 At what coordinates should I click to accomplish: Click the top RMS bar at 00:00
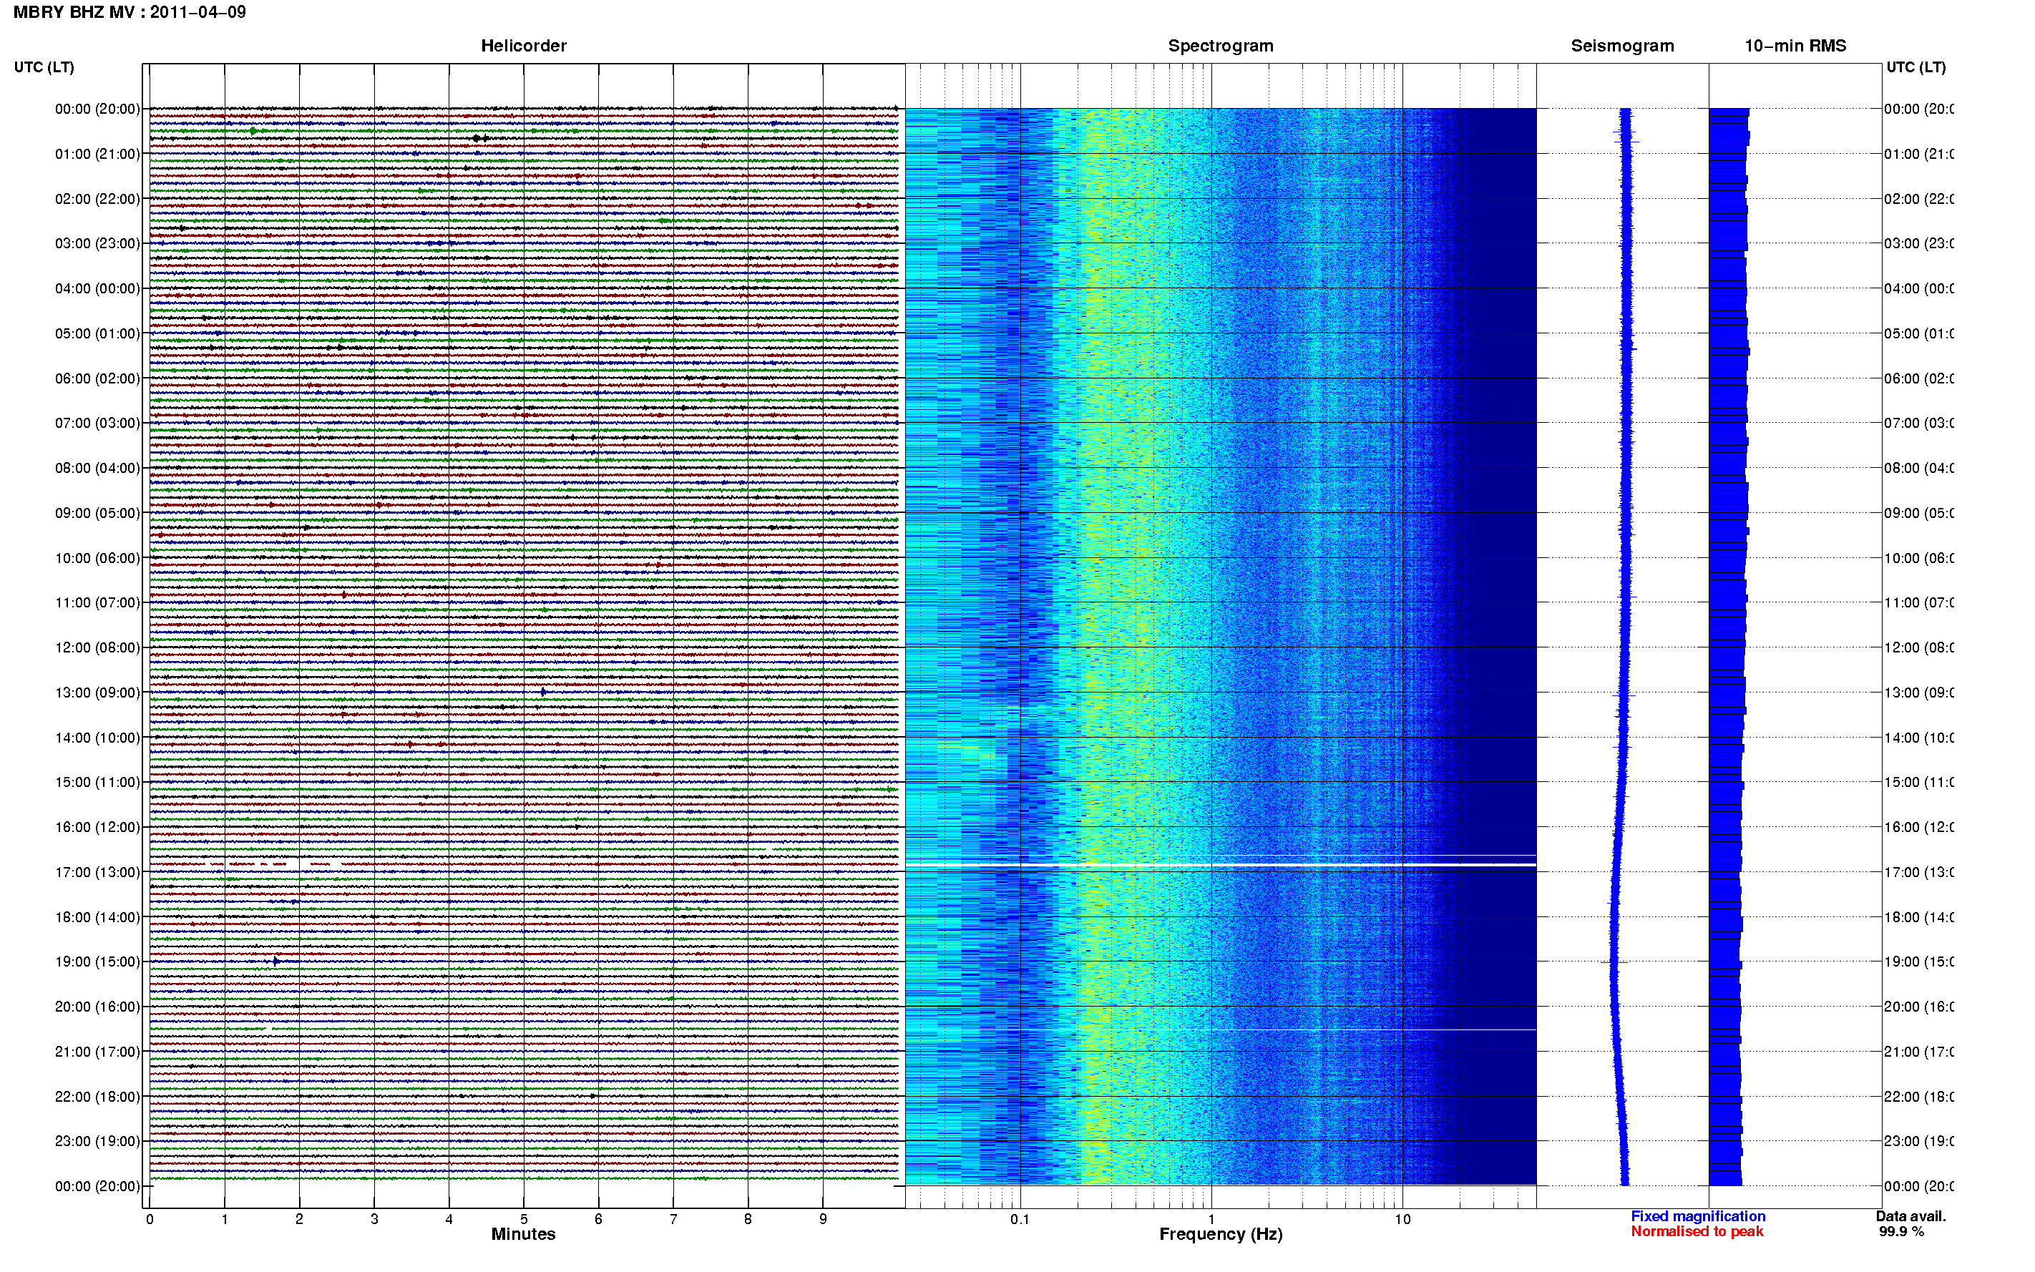point(1729,112)
